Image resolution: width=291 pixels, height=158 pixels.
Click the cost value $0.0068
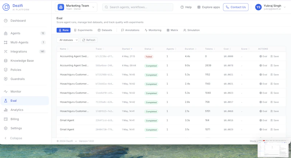pyautogui.click(x=228, y=111)
